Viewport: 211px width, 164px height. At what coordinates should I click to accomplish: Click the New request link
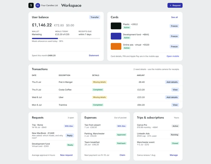point(66,155)
